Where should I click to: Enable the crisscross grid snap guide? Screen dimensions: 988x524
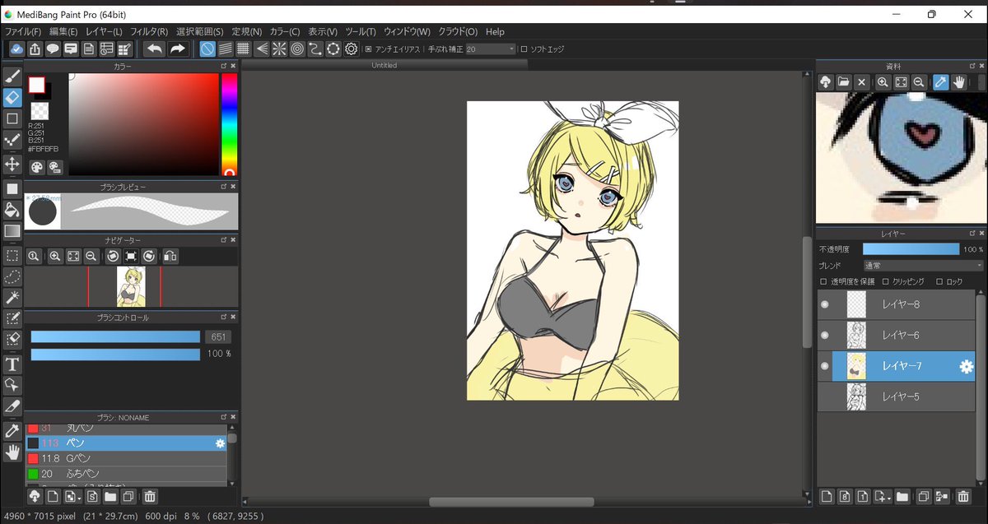tap(243, 49)
